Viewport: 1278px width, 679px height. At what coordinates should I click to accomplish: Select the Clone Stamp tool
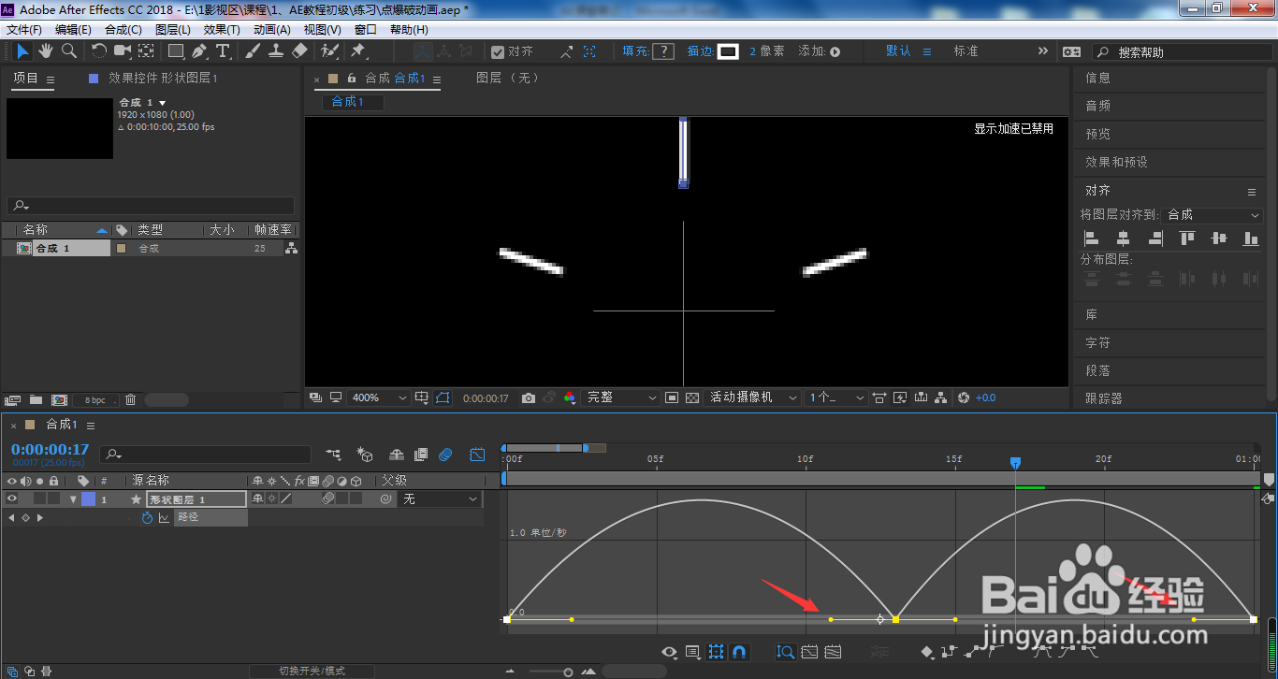pos(276,51)
